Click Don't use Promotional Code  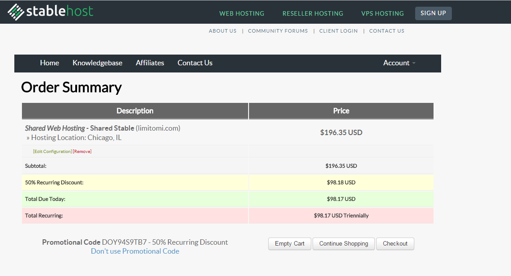click(135, 251)
